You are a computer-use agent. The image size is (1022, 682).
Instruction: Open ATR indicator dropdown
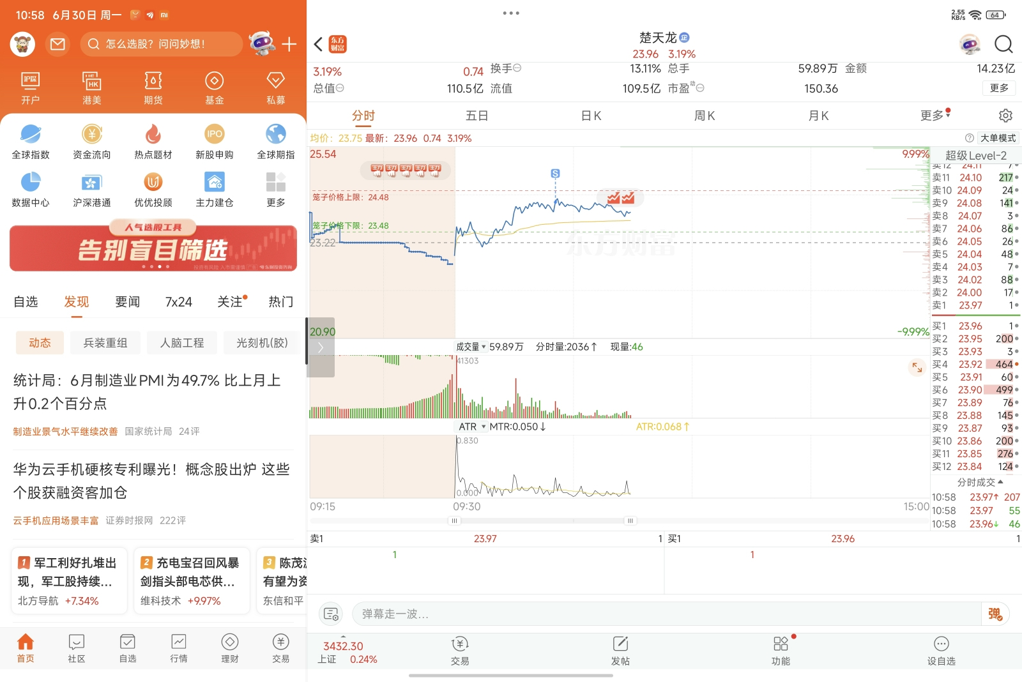coord(472,427)
